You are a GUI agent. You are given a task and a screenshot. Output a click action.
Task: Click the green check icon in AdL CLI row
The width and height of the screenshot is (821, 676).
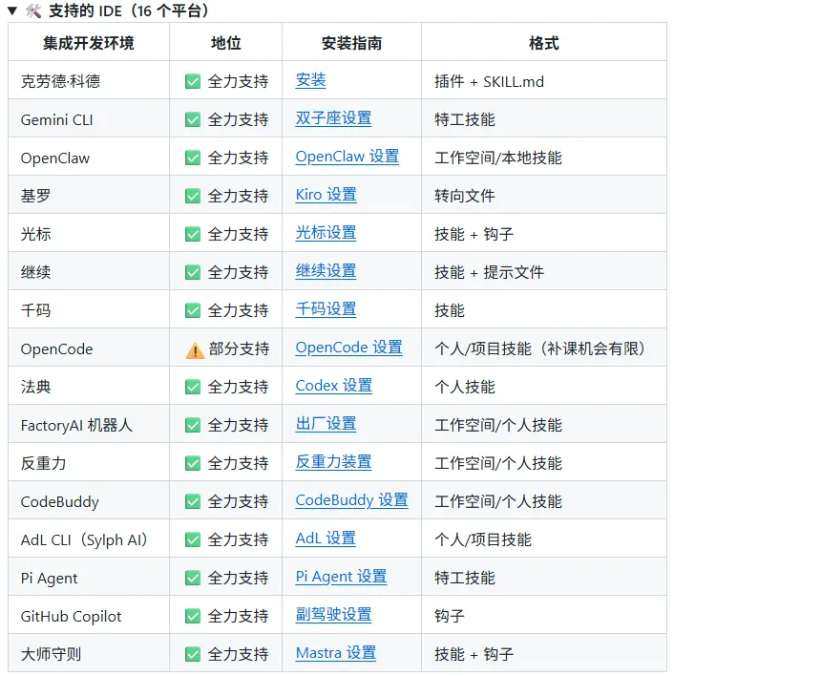(x=193, y=539)
